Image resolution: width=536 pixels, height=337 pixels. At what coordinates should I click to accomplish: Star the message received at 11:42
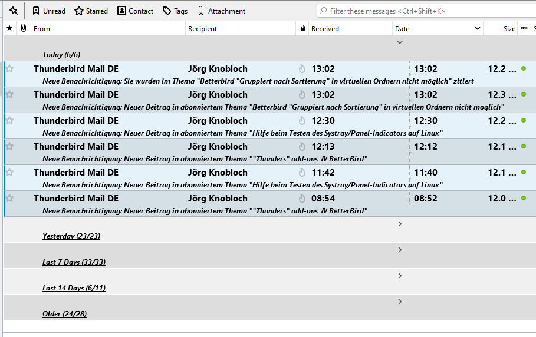click(x=9, y=173)
